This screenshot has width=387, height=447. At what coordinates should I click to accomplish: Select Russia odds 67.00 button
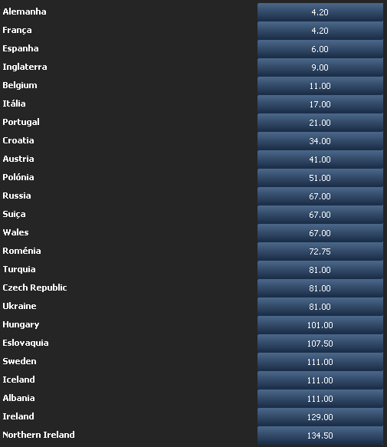click(320, 196)
